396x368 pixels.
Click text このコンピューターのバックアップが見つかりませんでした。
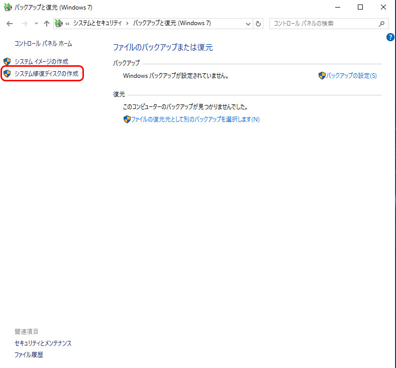pyautogui.click(x=185, y=107)
